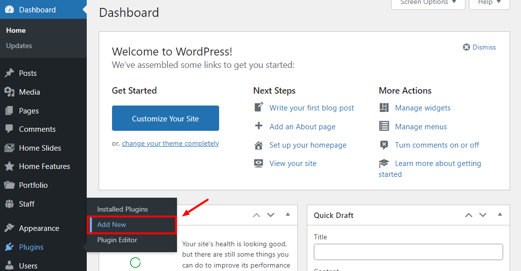The image size is (521, 271).
Task: Click the Customize Your Site button
Action: (x=166, y=118)
